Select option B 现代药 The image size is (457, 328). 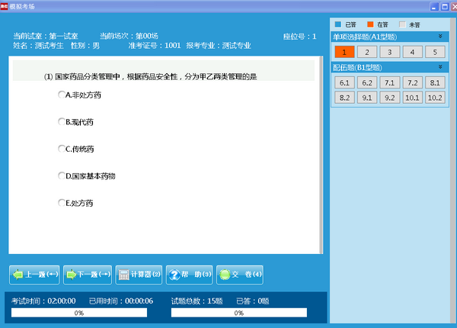[x=62, y=121]
